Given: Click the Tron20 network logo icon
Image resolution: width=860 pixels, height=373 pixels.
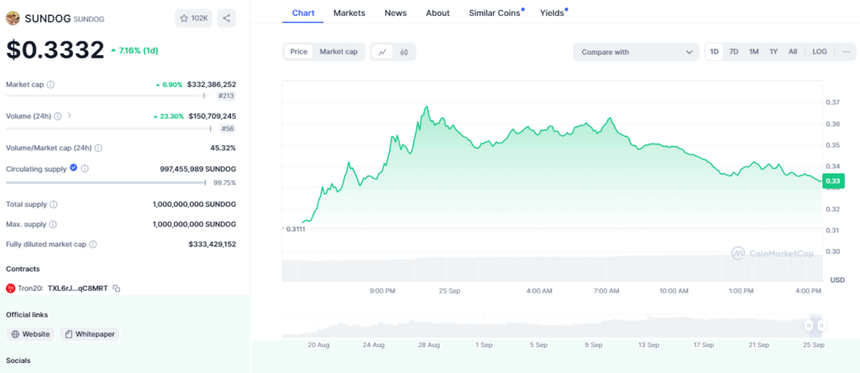Looking at the screenshot, I should [10, 288].
